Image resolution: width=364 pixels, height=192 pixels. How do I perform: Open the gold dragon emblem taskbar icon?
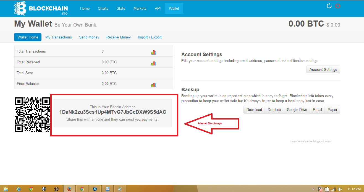coord(57,189)
